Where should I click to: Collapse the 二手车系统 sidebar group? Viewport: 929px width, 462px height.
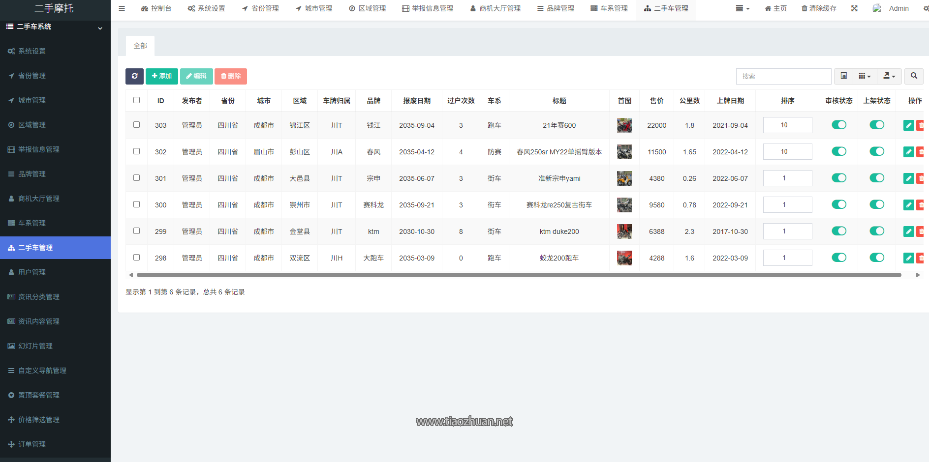55,27
